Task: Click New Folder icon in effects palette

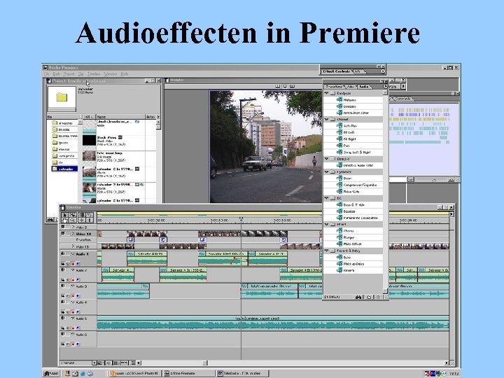Action: pos(369,297)
